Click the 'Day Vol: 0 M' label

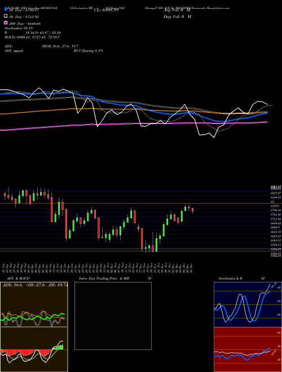[x=177, y=17]
